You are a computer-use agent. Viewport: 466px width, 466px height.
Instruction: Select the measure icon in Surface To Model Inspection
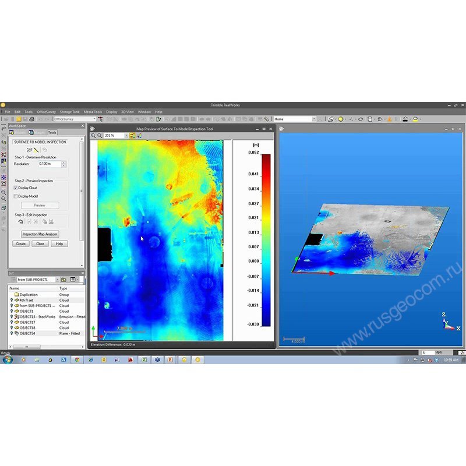point(36,150)
